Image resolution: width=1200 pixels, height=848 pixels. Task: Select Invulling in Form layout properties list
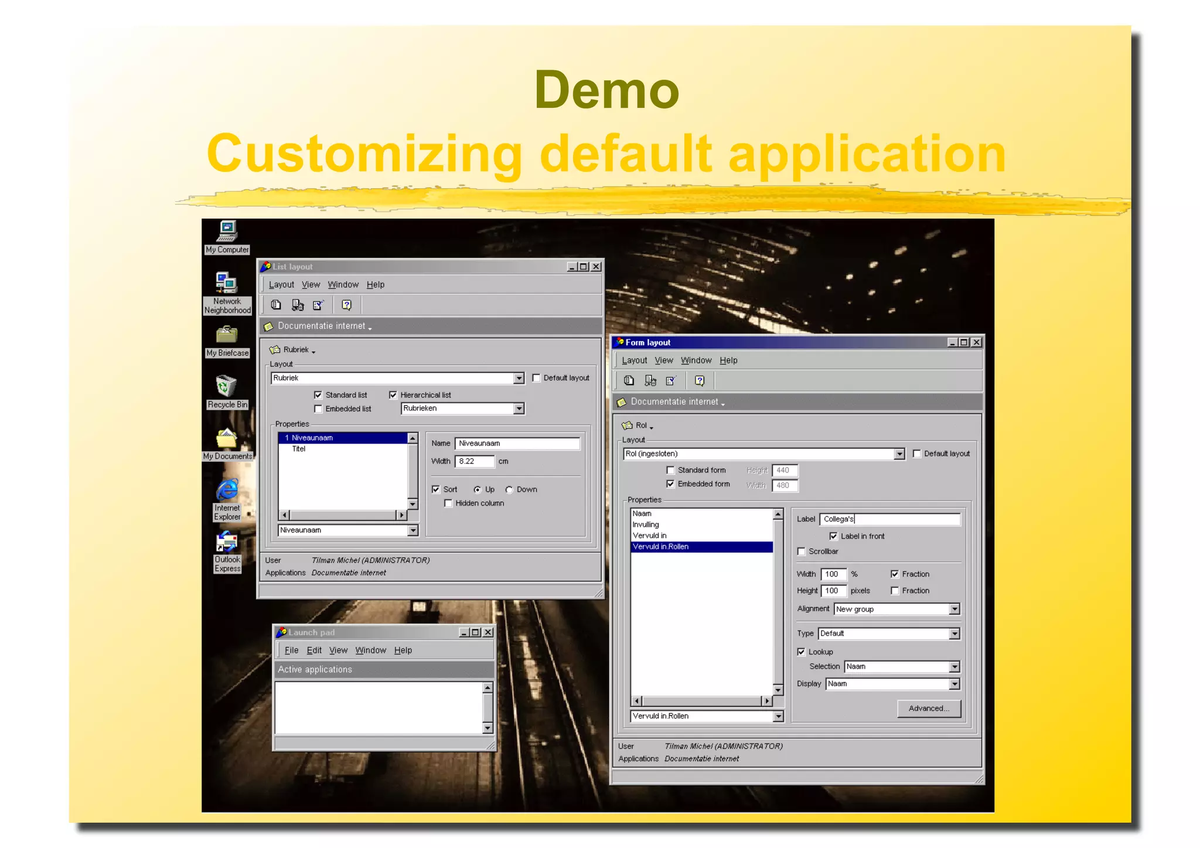[x=646, y=525]
